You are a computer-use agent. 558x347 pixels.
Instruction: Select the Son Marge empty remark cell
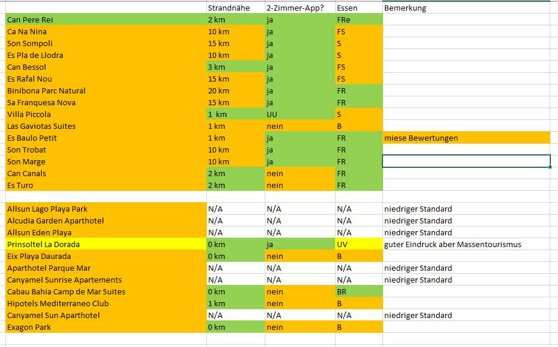466,161
